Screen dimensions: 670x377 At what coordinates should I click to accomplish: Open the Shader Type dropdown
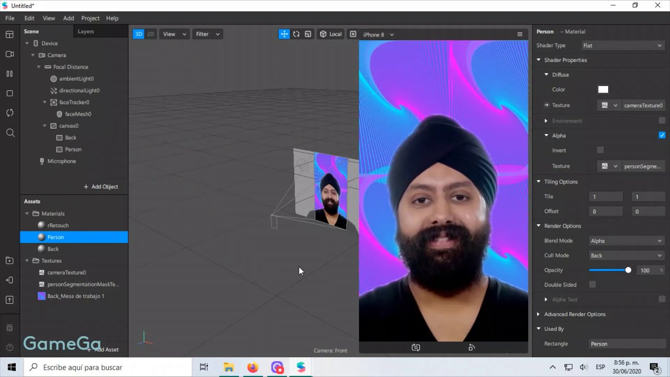(x=622, y=46)
